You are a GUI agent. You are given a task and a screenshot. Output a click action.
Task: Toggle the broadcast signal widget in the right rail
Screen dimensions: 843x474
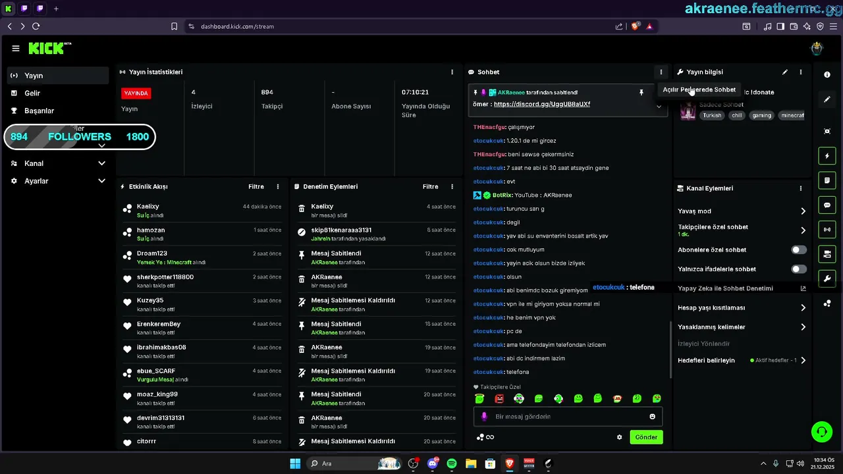point(827,229)
